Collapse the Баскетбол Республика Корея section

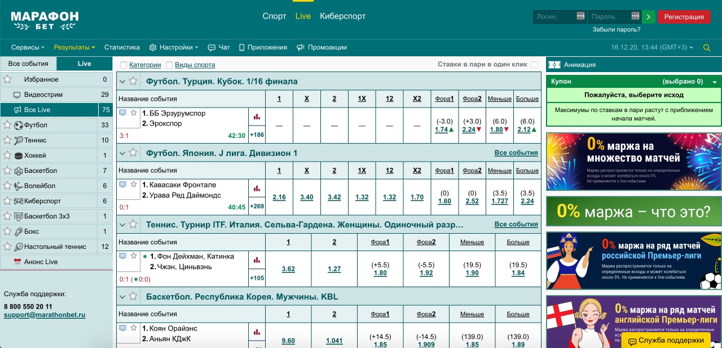click(122, 296)
